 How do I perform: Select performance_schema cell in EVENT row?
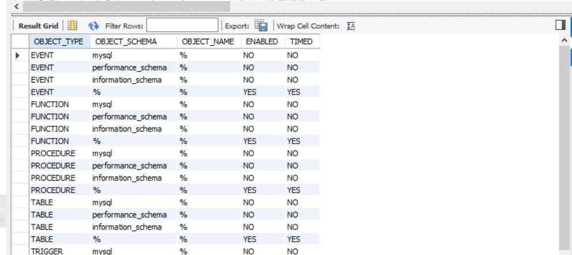[x=133, y=68]
